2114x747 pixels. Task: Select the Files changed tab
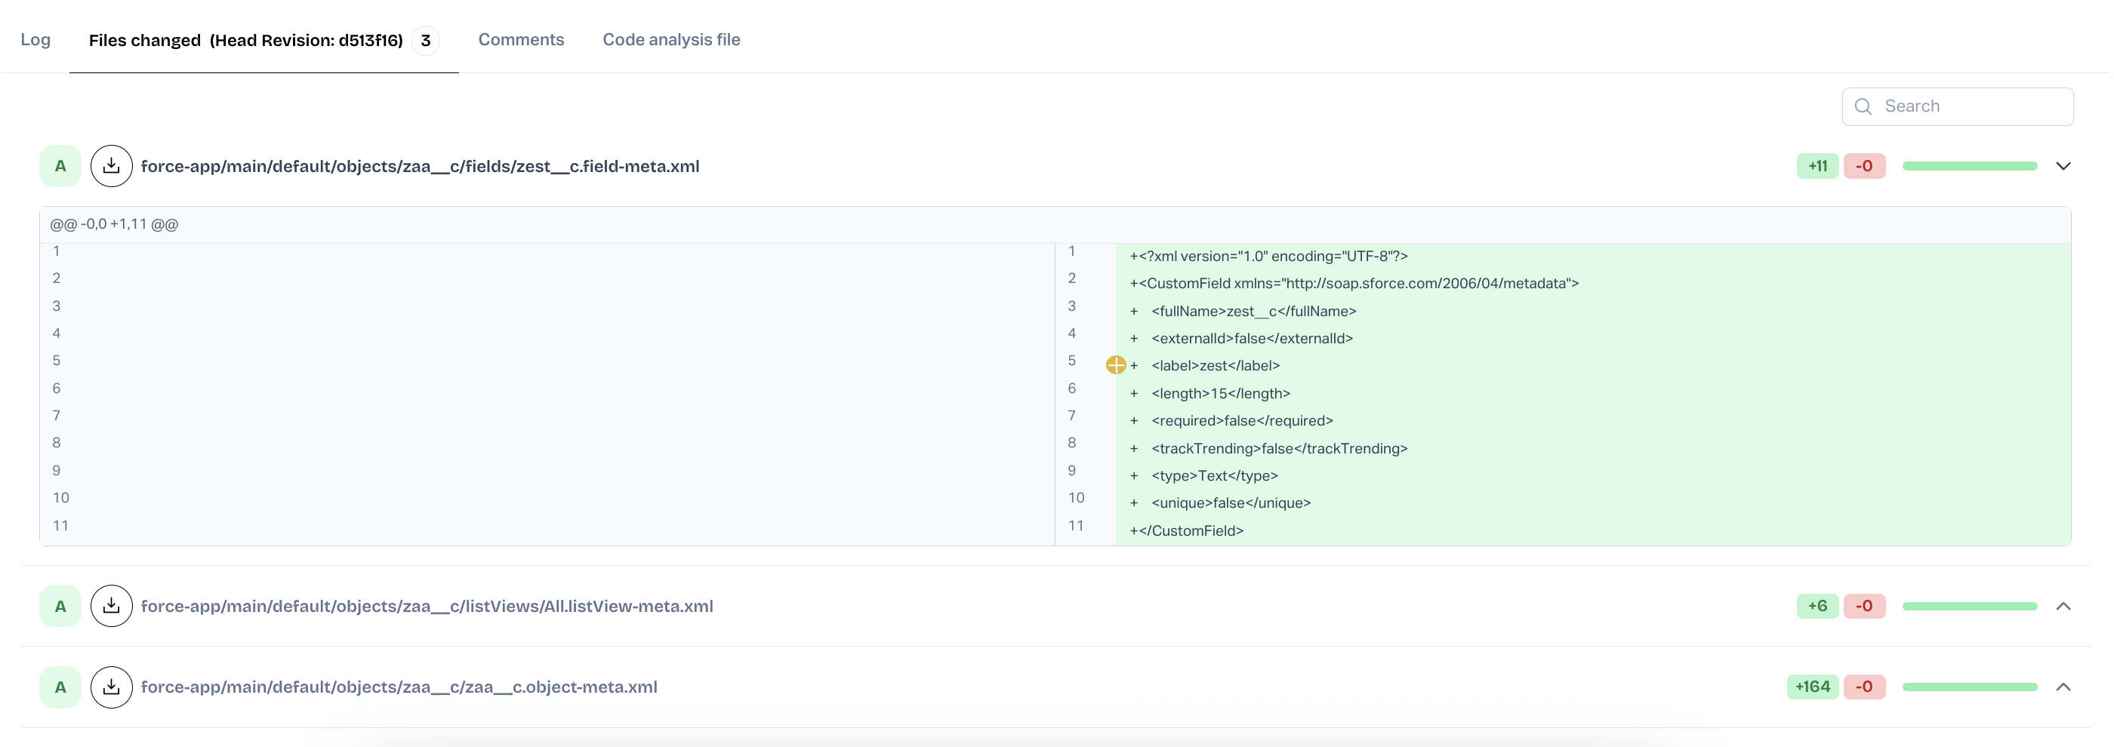click(245, 40)
